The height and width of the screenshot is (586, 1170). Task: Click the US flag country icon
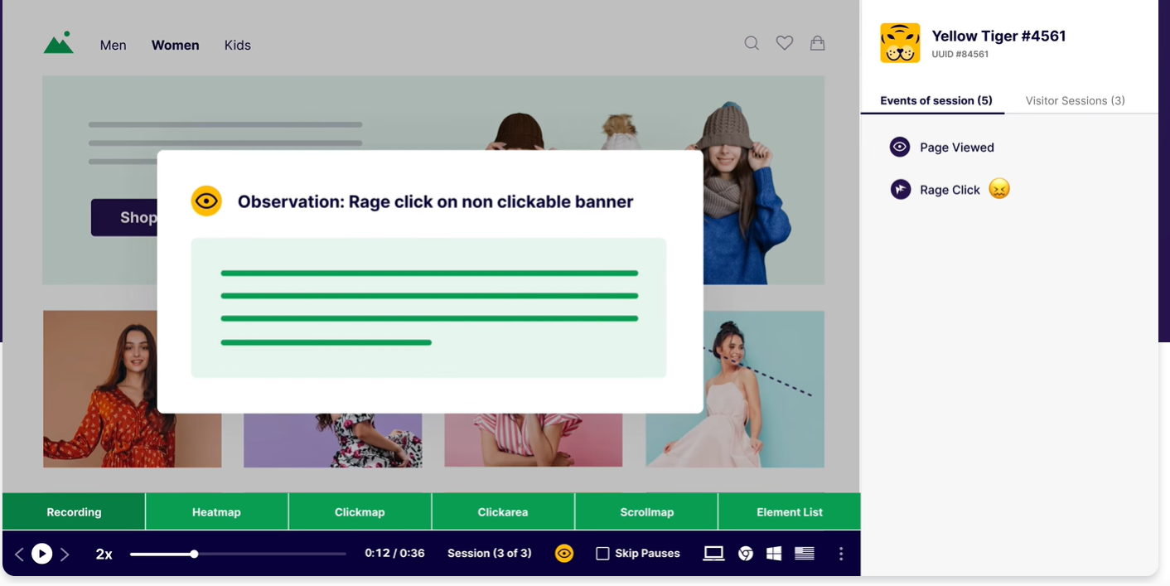click(x=805, y=554)
